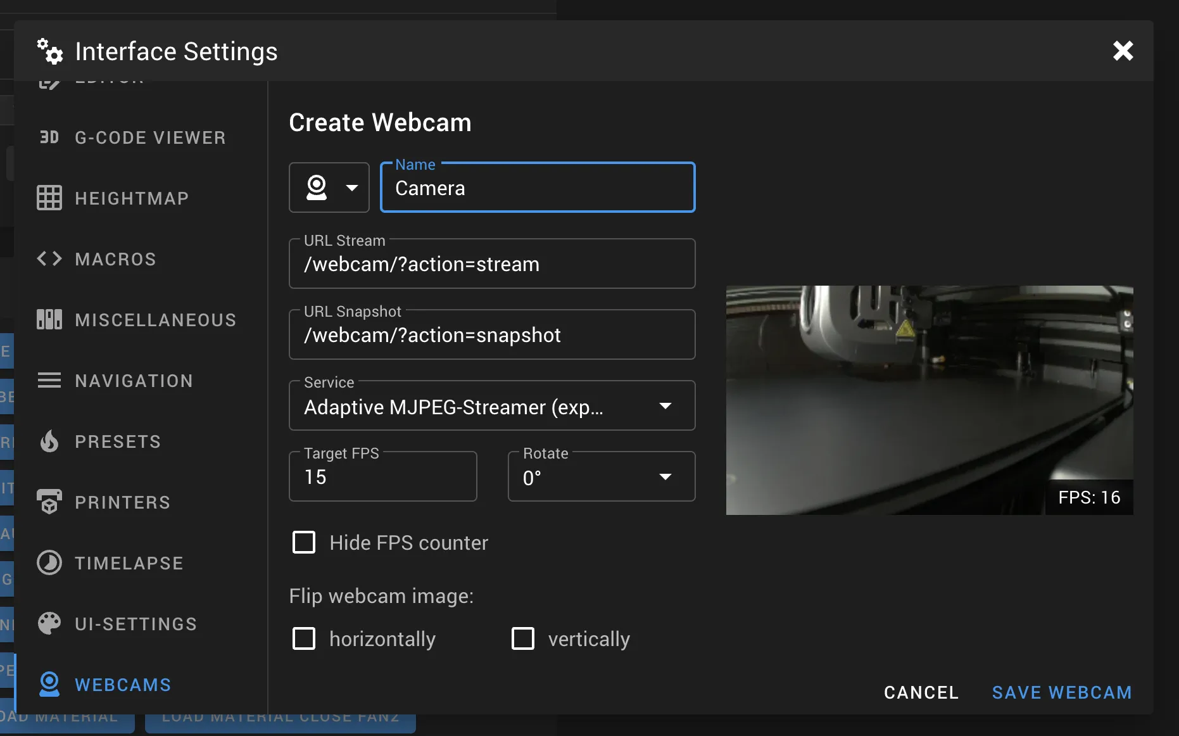Open the Rotate angle dropdown
The image size is (1179, 736).
601,477
